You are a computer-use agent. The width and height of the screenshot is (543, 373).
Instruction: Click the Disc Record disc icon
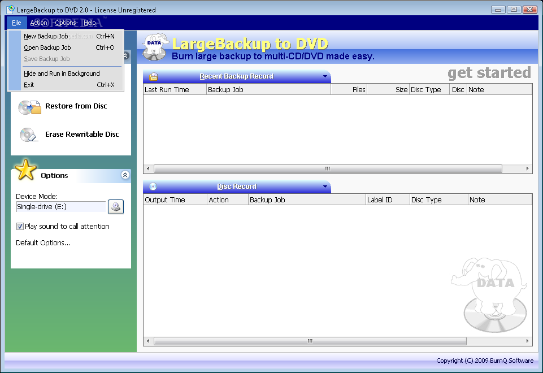(x=153, y=186)
